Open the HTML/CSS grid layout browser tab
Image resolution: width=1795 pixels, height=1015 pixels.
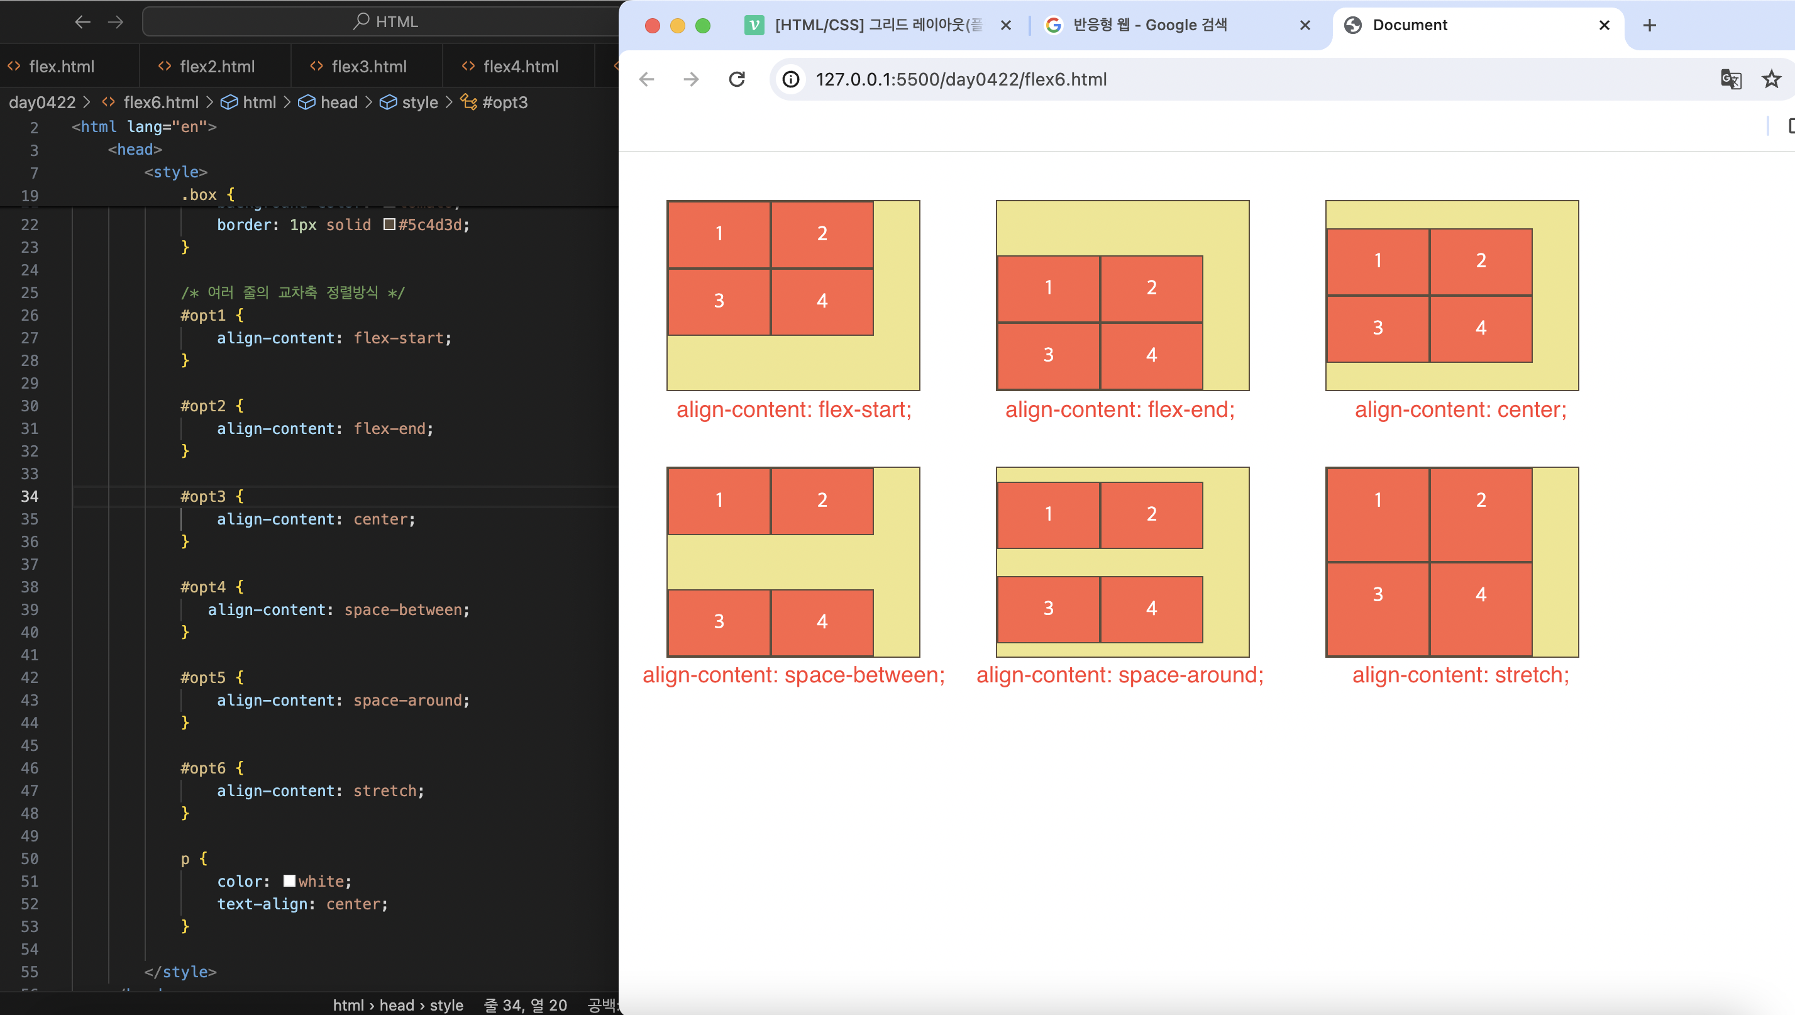[x=878, y=26]
